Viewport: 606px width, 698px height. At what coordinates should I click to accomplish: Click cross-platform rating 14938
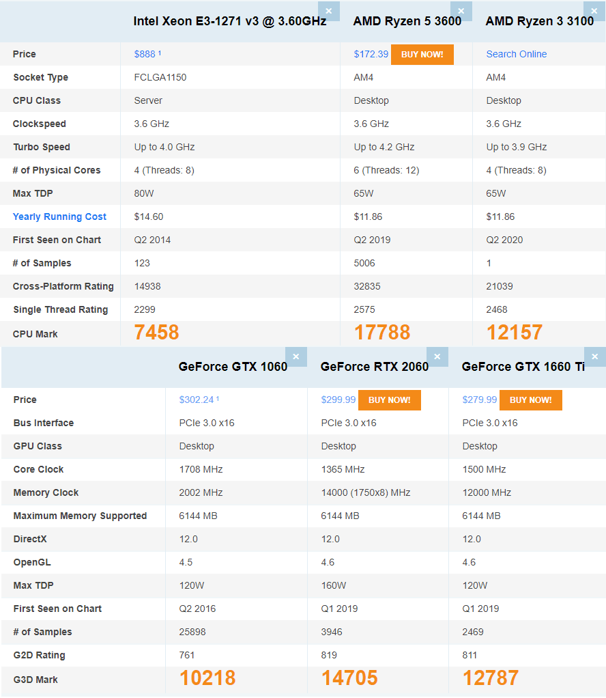coord(147,286)
